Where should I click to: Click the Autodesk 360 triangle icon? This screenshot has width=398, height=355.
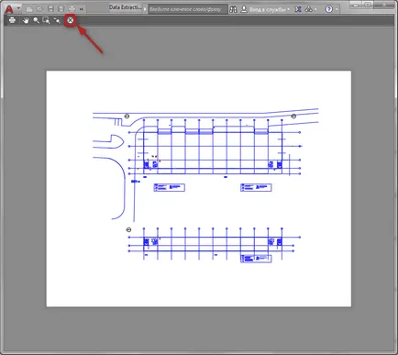point(309,9)
